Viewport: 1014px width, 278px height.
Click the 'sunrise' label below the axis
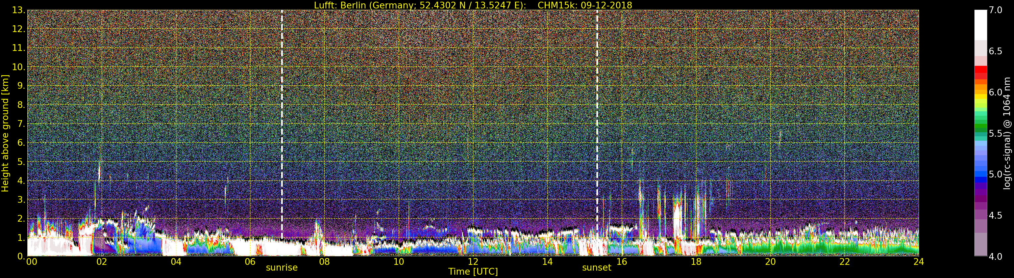click(x=282, y=268)
